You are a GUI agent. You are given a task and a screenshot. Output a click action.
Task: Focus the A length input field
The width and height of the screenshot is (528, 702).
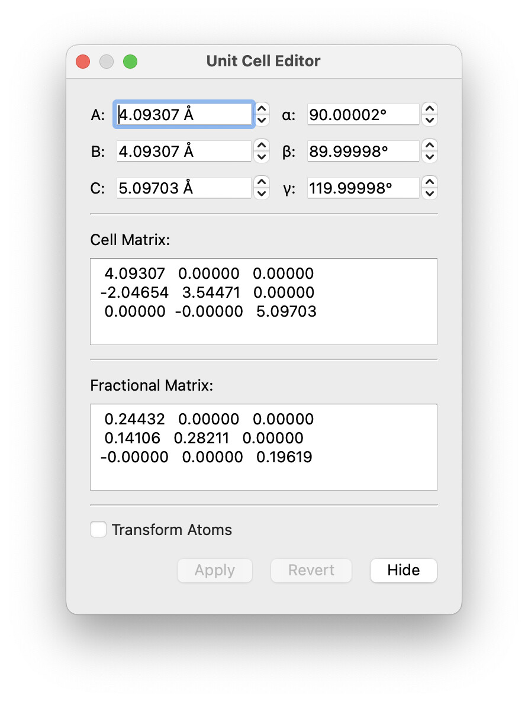click(x=184, y=115)
